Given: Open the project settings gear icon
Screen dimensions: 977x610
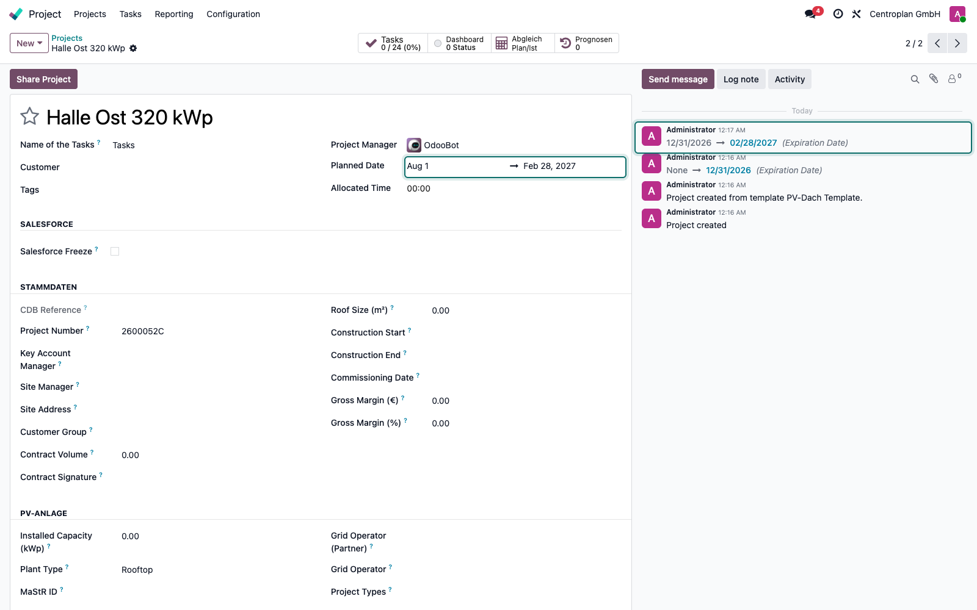Looking at the screenshot, I should (133, 48).
